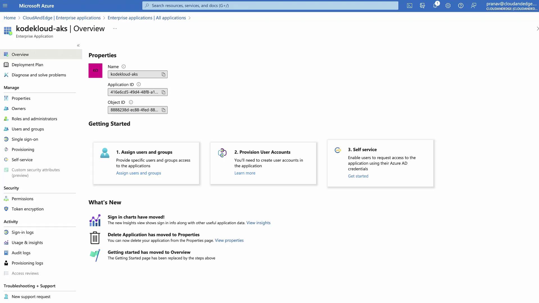Copy the Object ID value
Image resolution: width=539 pixels, height=303 pixels.
163,110
